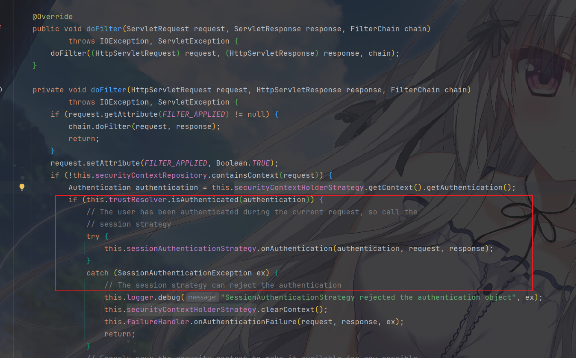Click the logger debug string message
576x358 pixels.
368,297
